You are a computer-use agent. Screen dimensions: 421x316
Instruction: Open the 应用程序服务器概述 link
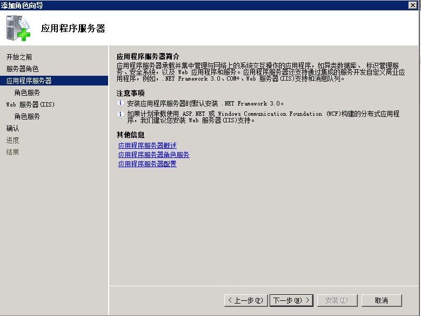click(x=148, y=146)
